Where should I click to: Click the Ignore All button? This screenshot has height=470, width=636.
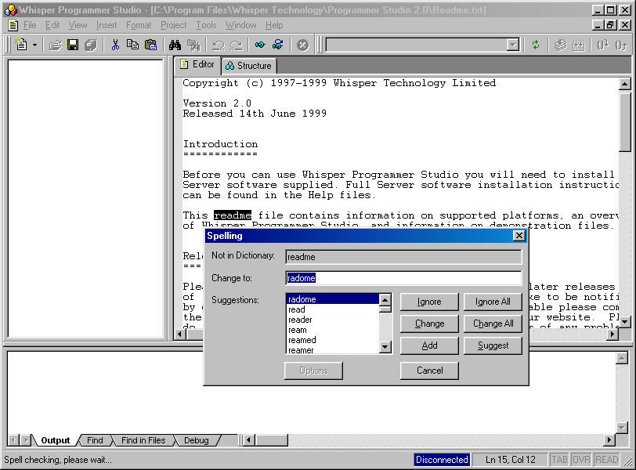pos(493,302)
